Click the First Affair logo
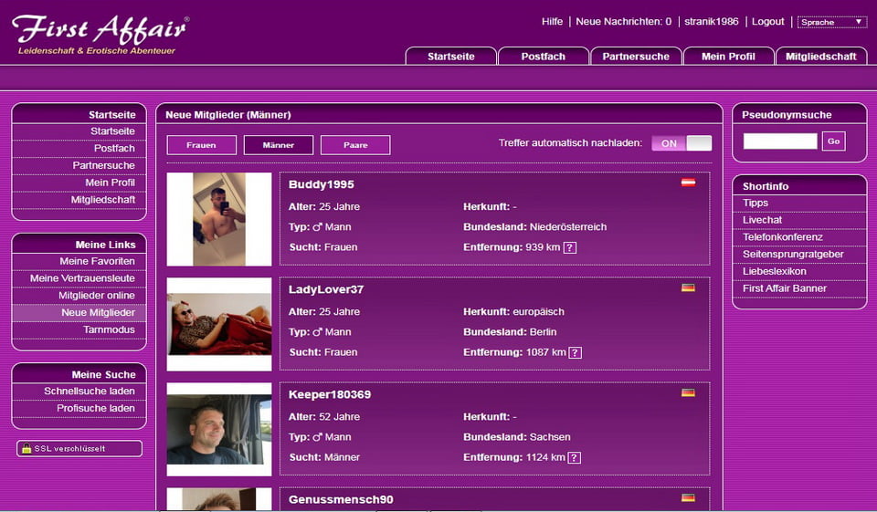The width and height of the screenshot is (877, 512). pyautogui.click(x=100, y=34)
